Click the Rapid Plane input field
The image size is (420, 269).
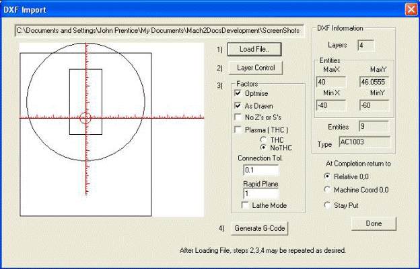click(261, 194)
